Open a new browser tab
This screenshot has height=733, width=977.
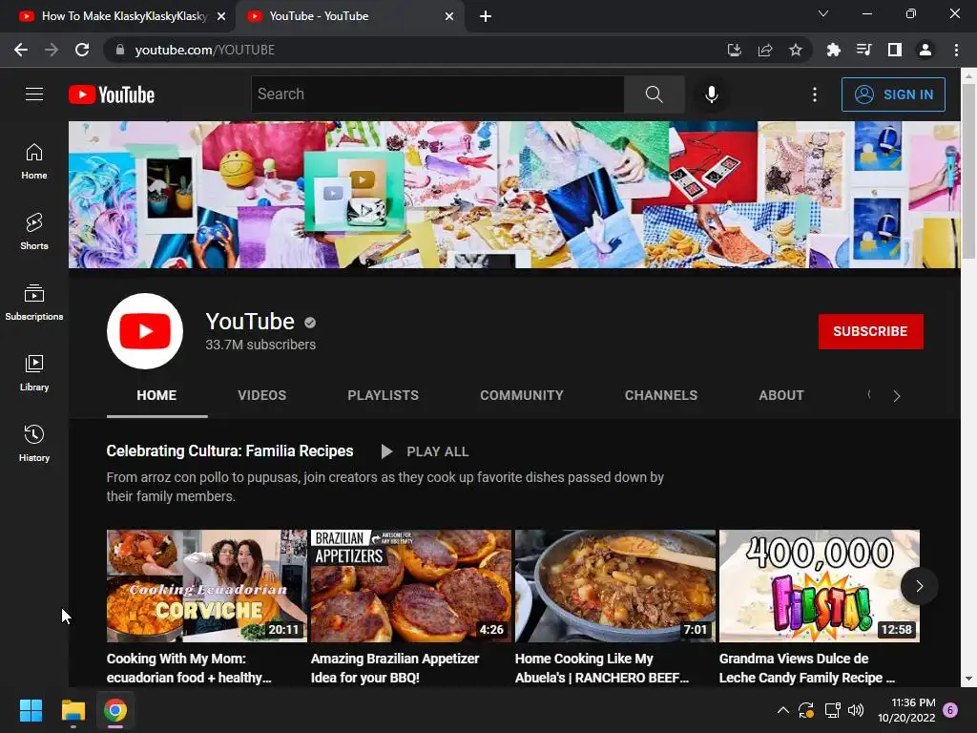(486, 16)
